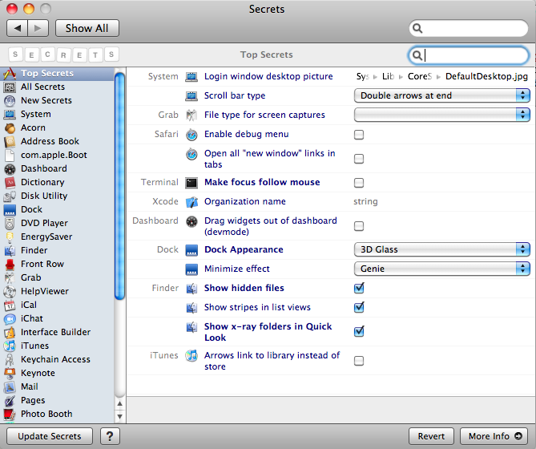Select the System monitor icon in sidebar

tap(10, 114)
